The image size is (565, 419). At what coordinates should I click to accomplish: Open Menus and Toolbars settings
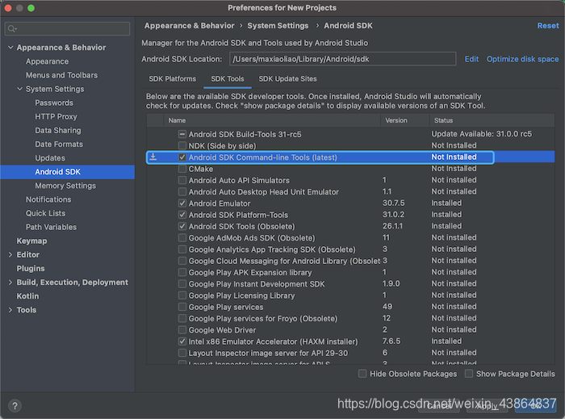click(x=61, y=75)
